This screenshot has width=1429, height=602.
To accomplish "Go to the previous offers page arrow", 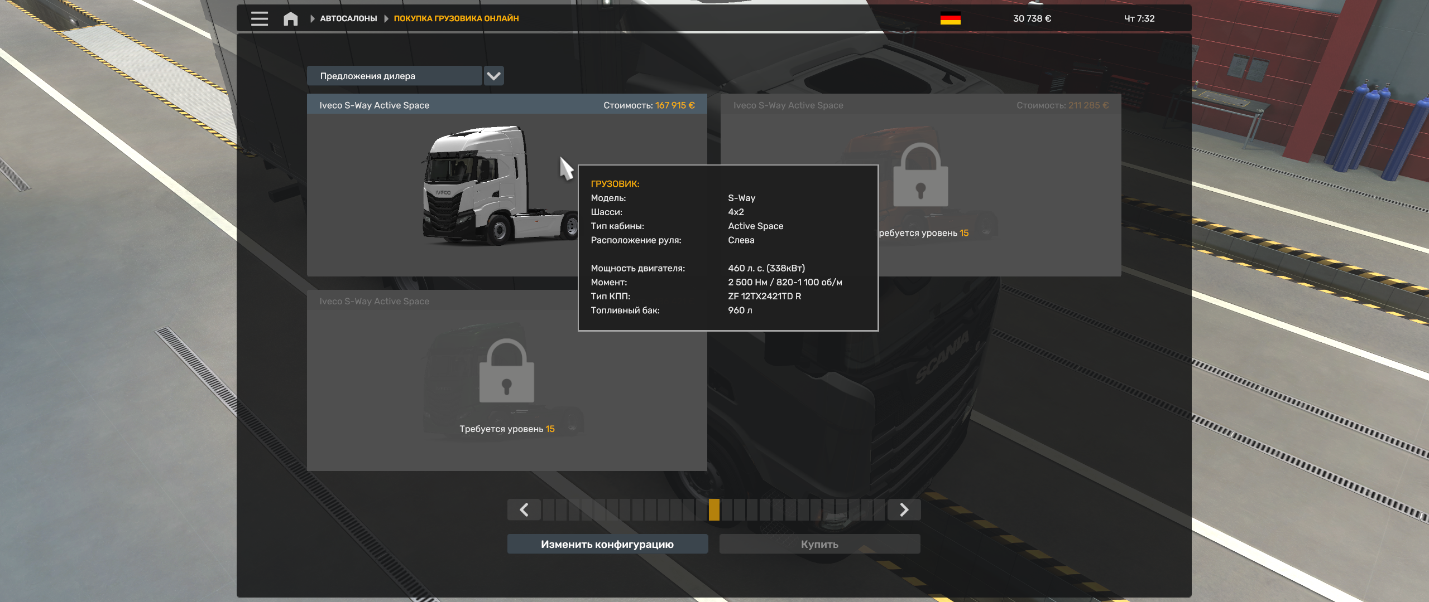I will point(524,509).
